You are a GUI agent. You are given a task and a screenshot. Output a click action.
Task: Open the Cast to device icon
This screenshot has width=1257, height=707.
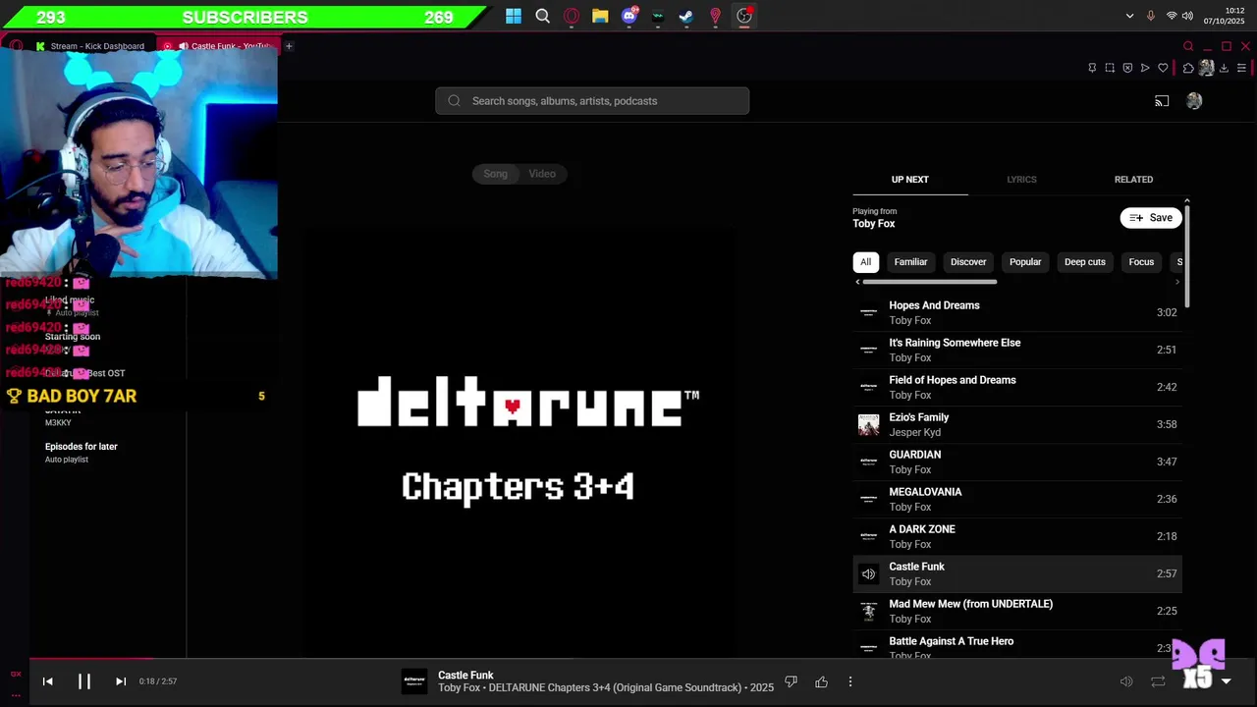[x=1162, y=101]
